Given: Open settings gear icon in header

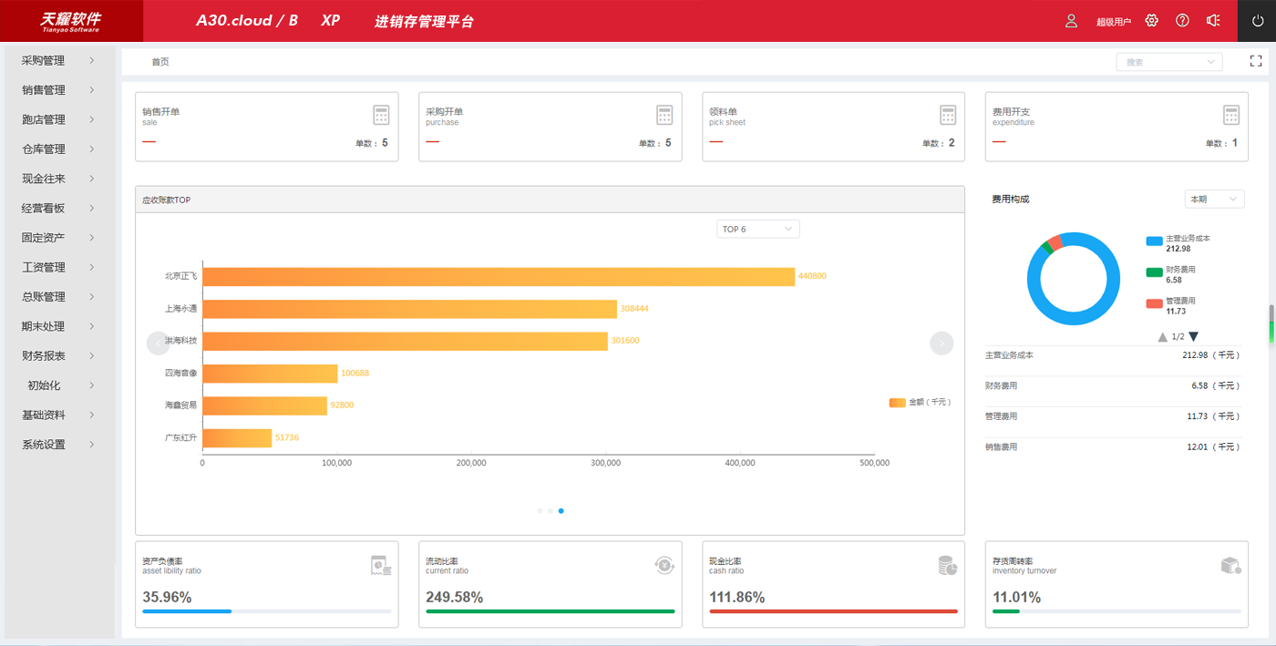Looking at the screenshot, I should point(1152,21).
